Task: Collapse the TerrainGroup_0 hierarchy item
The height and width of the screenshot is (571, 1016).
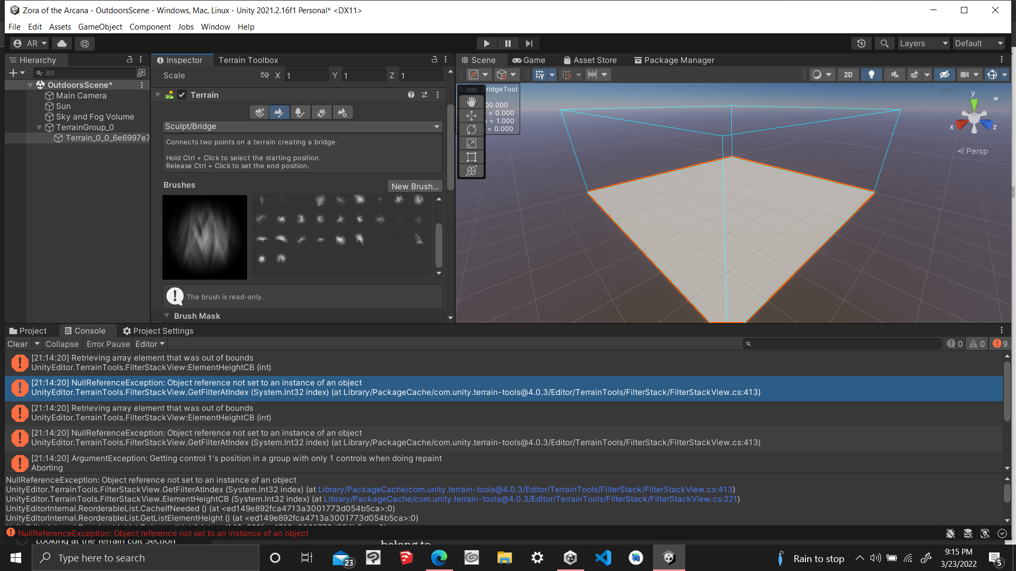Action: [x=39, y=127]
